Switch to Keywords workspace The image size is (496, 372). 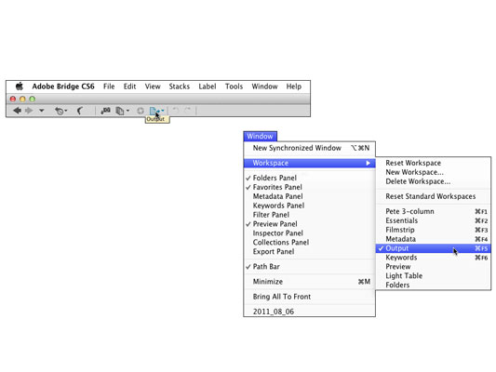click(434, 258)
